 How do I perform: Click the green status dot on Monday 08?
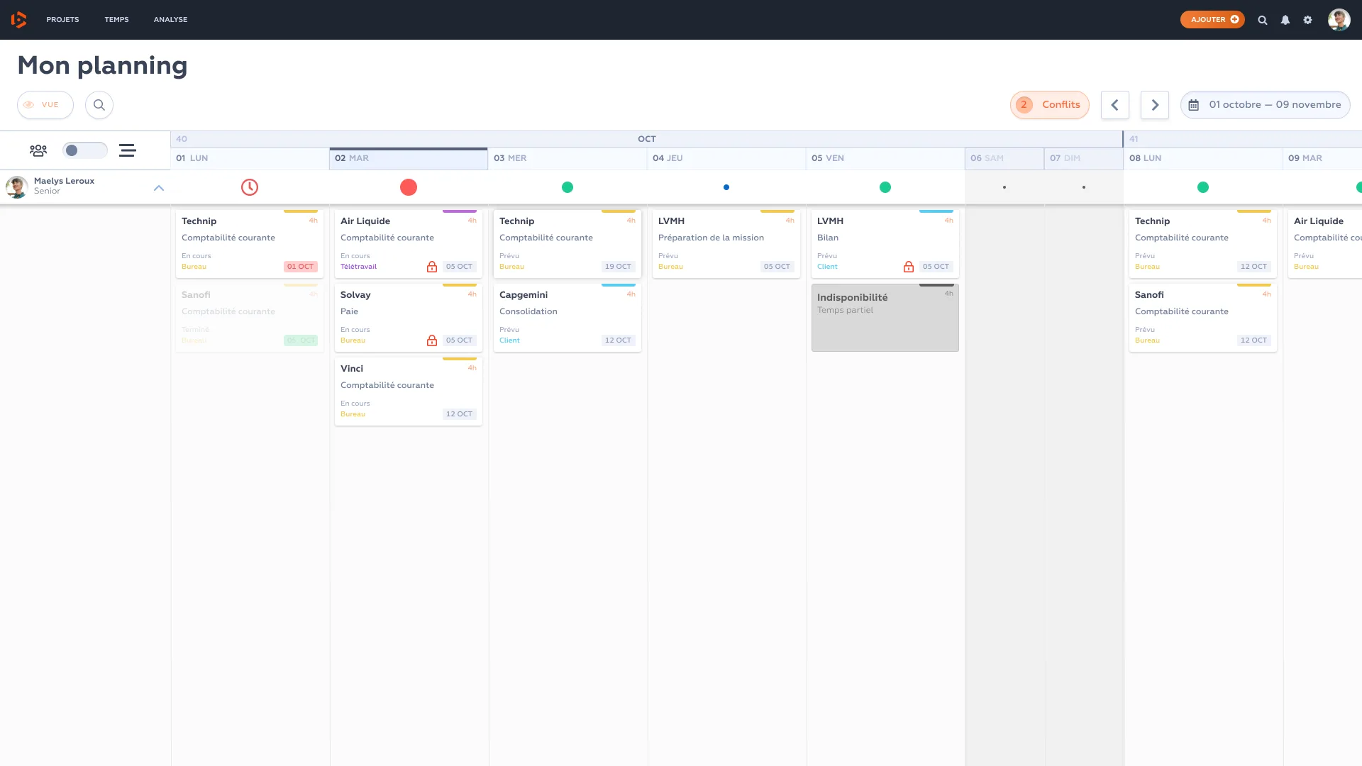(x=1203, y=187)
